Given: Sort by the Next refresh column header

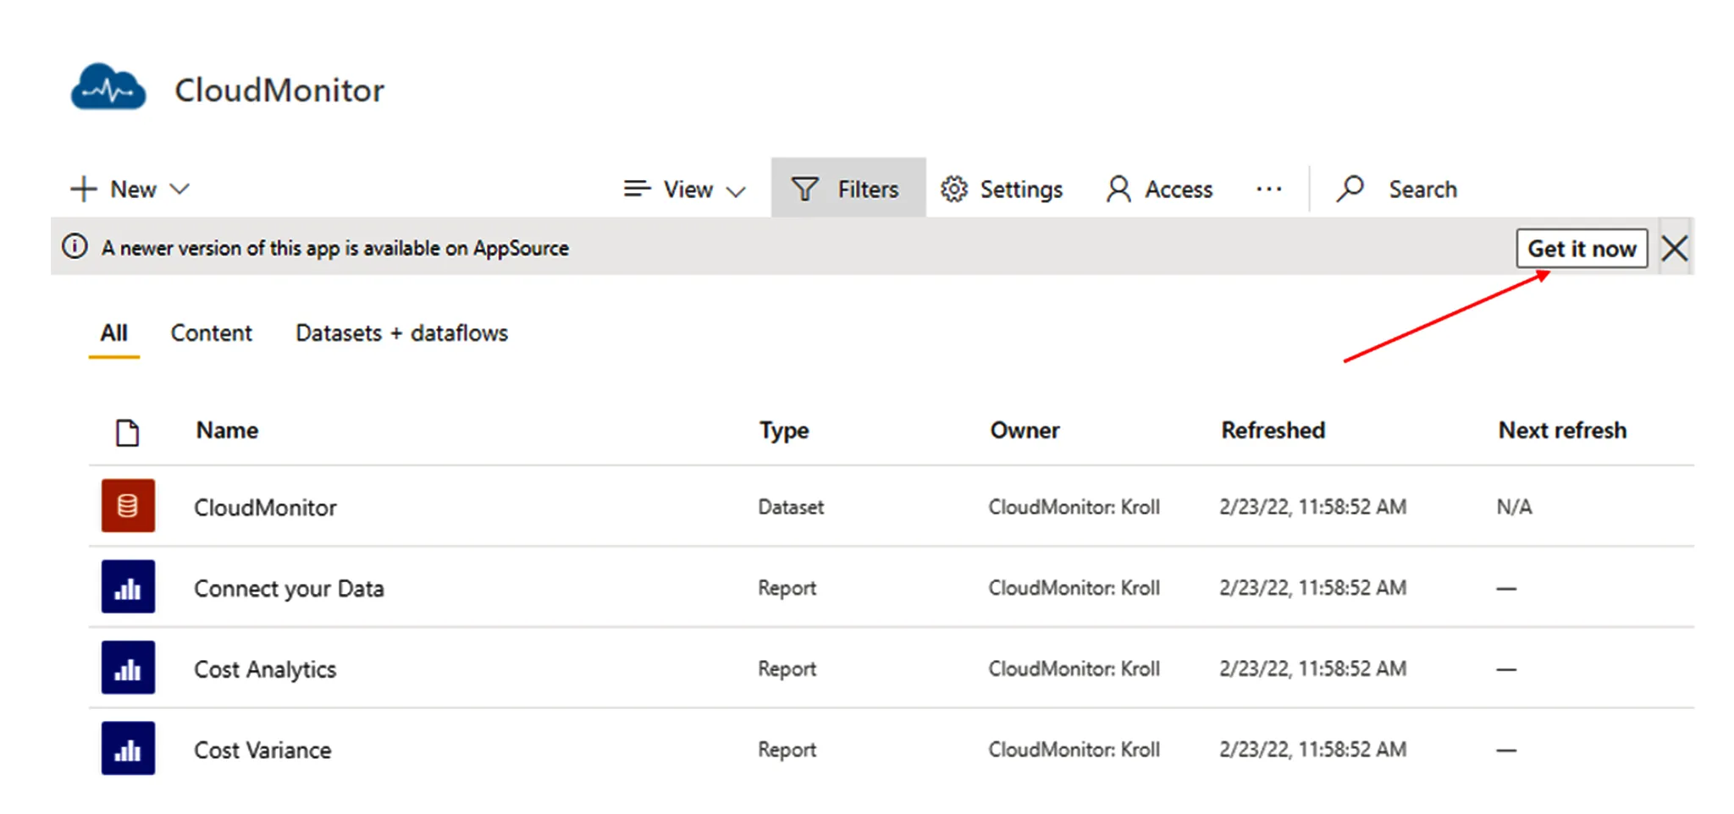Looking at the screenshot, I should coord(1562,431).
